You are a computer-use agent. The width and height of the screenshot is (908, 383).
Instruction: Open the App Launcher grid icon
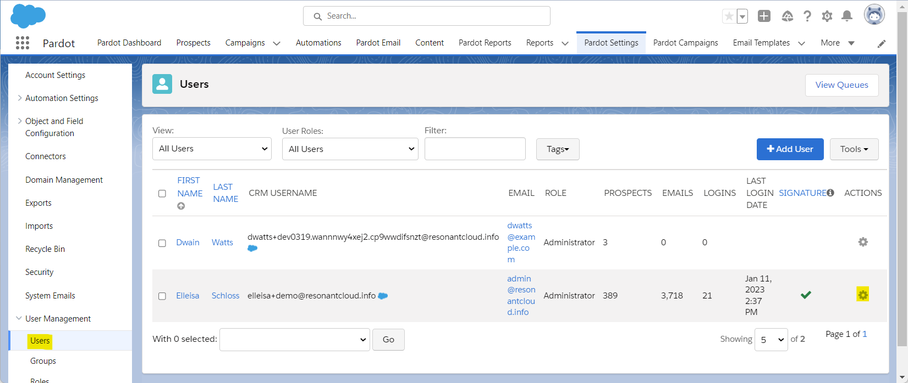[x=23, y=43]
